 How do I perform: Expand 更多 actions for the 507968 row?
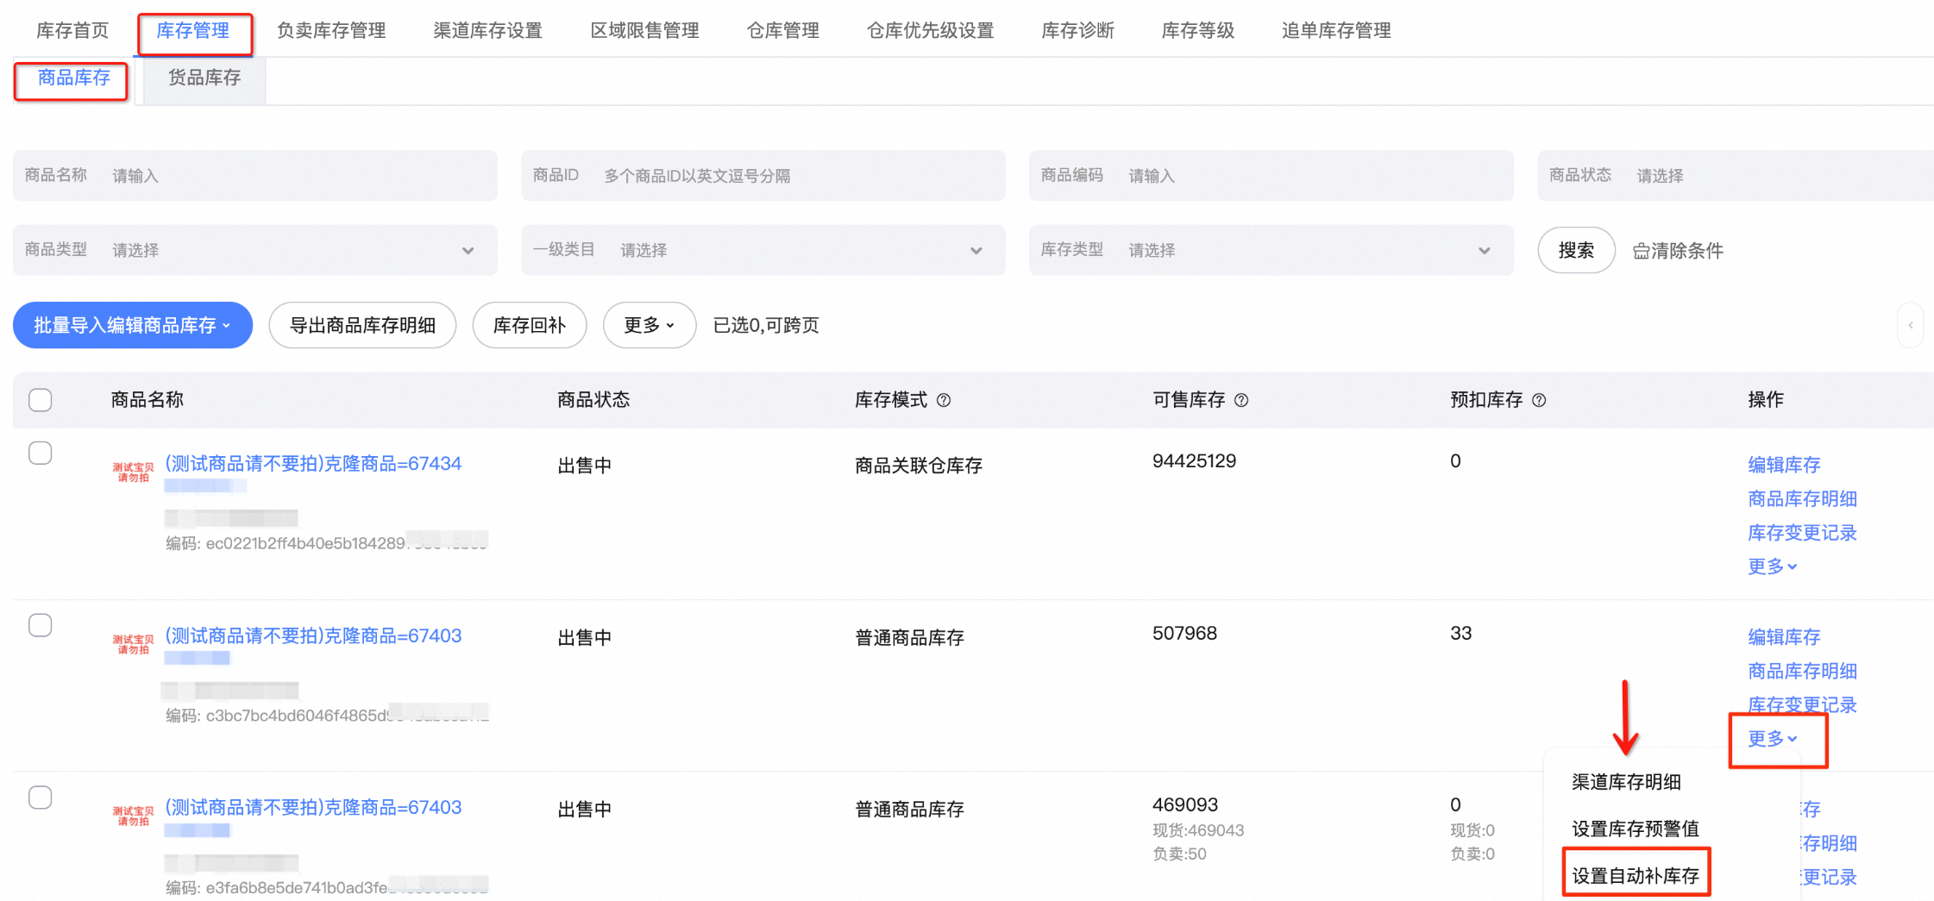coord(1773,739)
